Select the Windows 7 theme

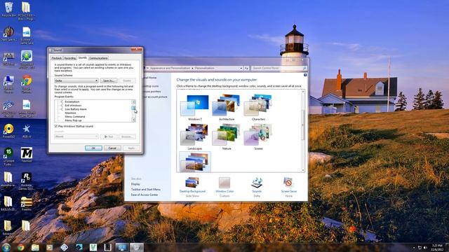[x=195, y=108]
